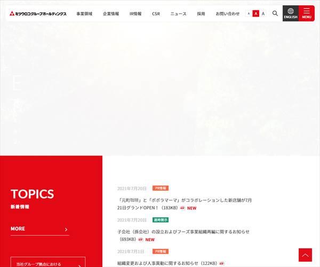Viewport: 320px width, 267px height.
Task: Click the orange PR情報 tag of 2021年7月20日
Action: [161, 188]
